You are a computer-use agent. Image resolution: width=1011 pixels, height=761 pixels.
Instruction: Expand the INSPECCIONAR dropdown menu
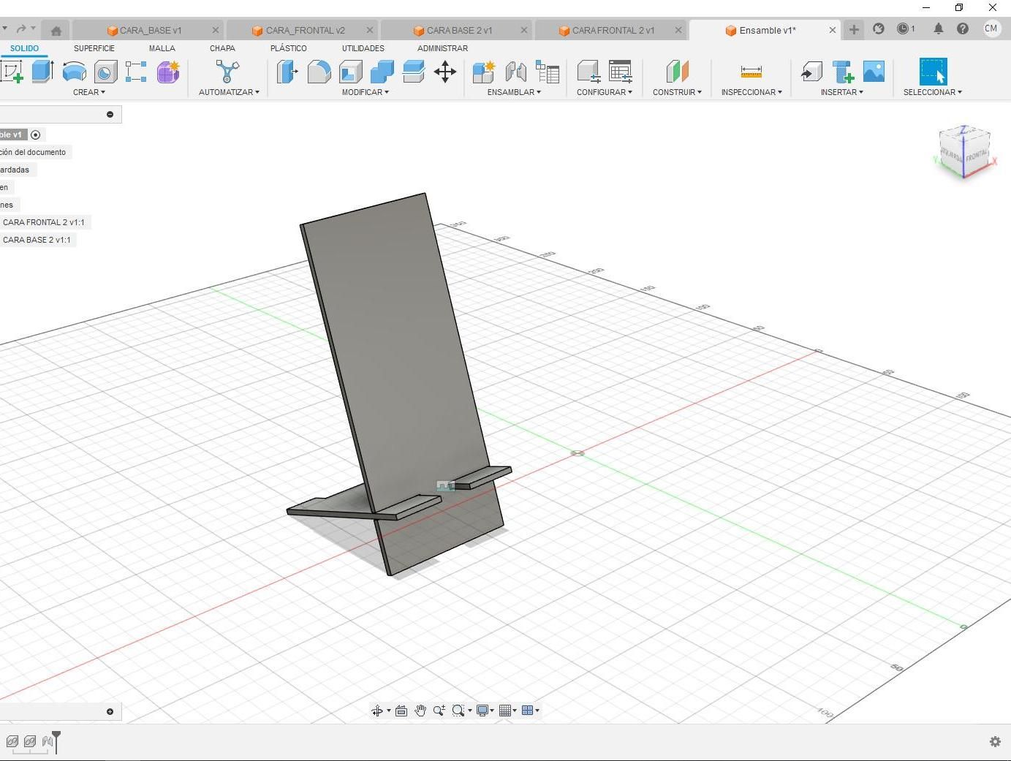click(x=751, y=92)
